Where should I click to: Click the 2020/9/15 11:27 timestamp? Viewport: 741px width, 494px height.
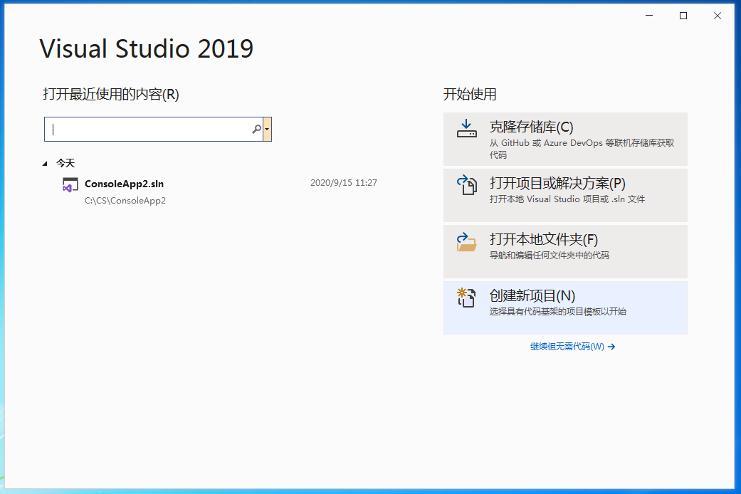344,182
